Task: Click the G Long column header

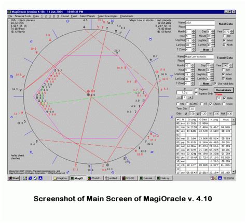Action: 192,120
